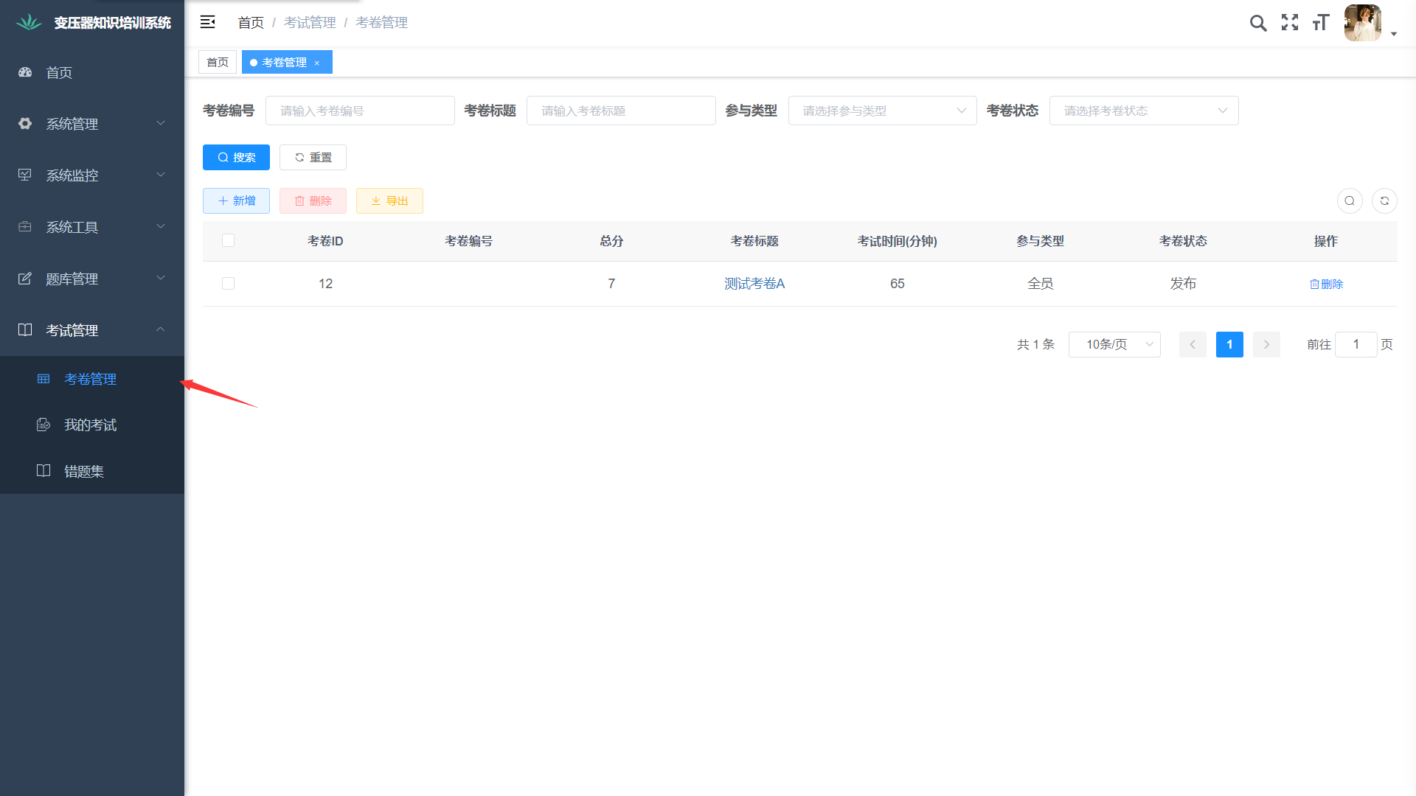Check the row checkbox for 考卷ID 12
Viewport: 1416px width, 796px height.
(x=228, y=284)
